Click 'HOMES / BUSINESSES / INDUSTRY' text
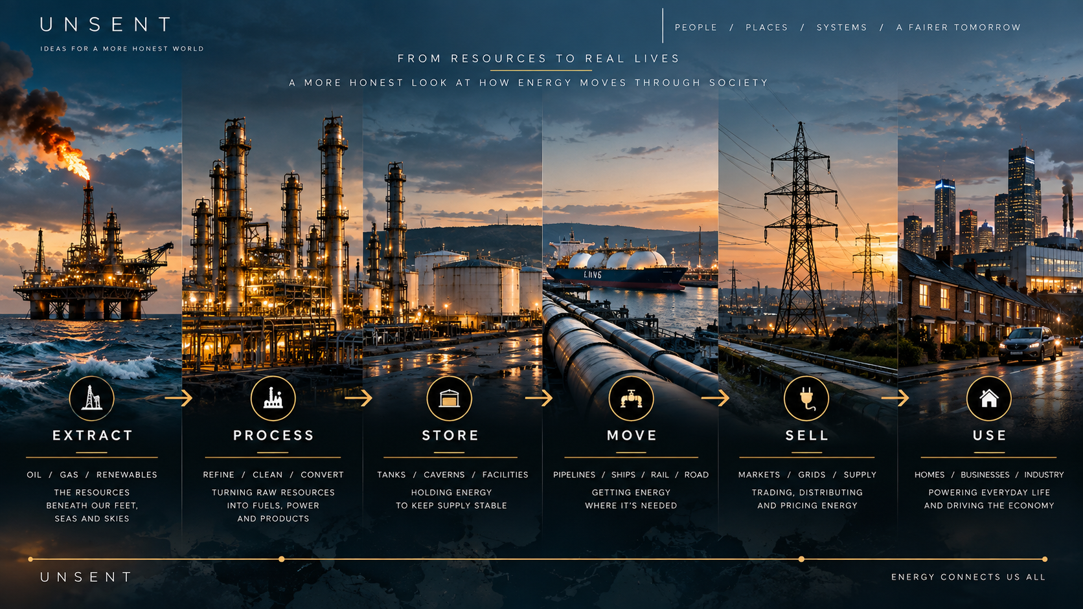 [x=989, y=475]
